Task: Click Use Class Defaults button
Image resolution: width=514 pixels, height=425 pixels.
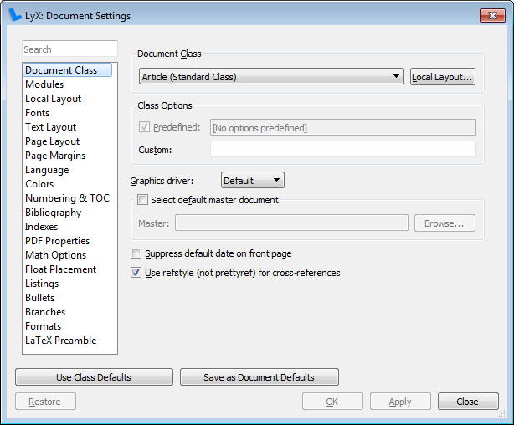Action: click(94, 377)
